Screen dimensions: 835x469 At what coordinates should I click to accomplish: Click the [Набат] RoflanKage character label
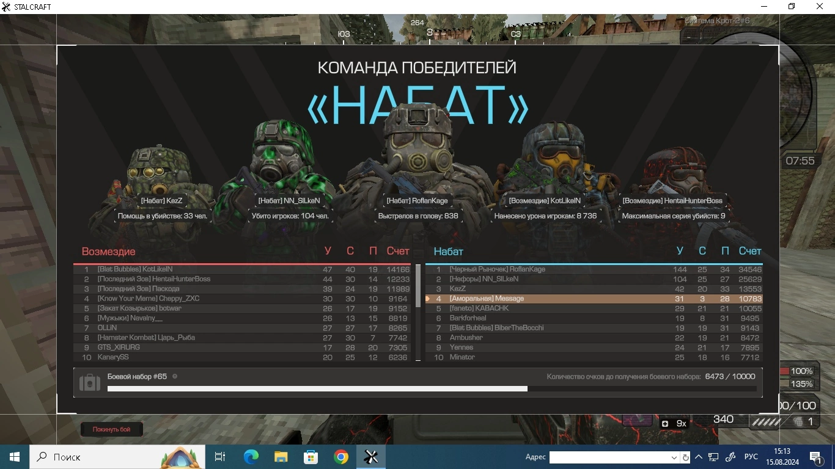(417, 200)
